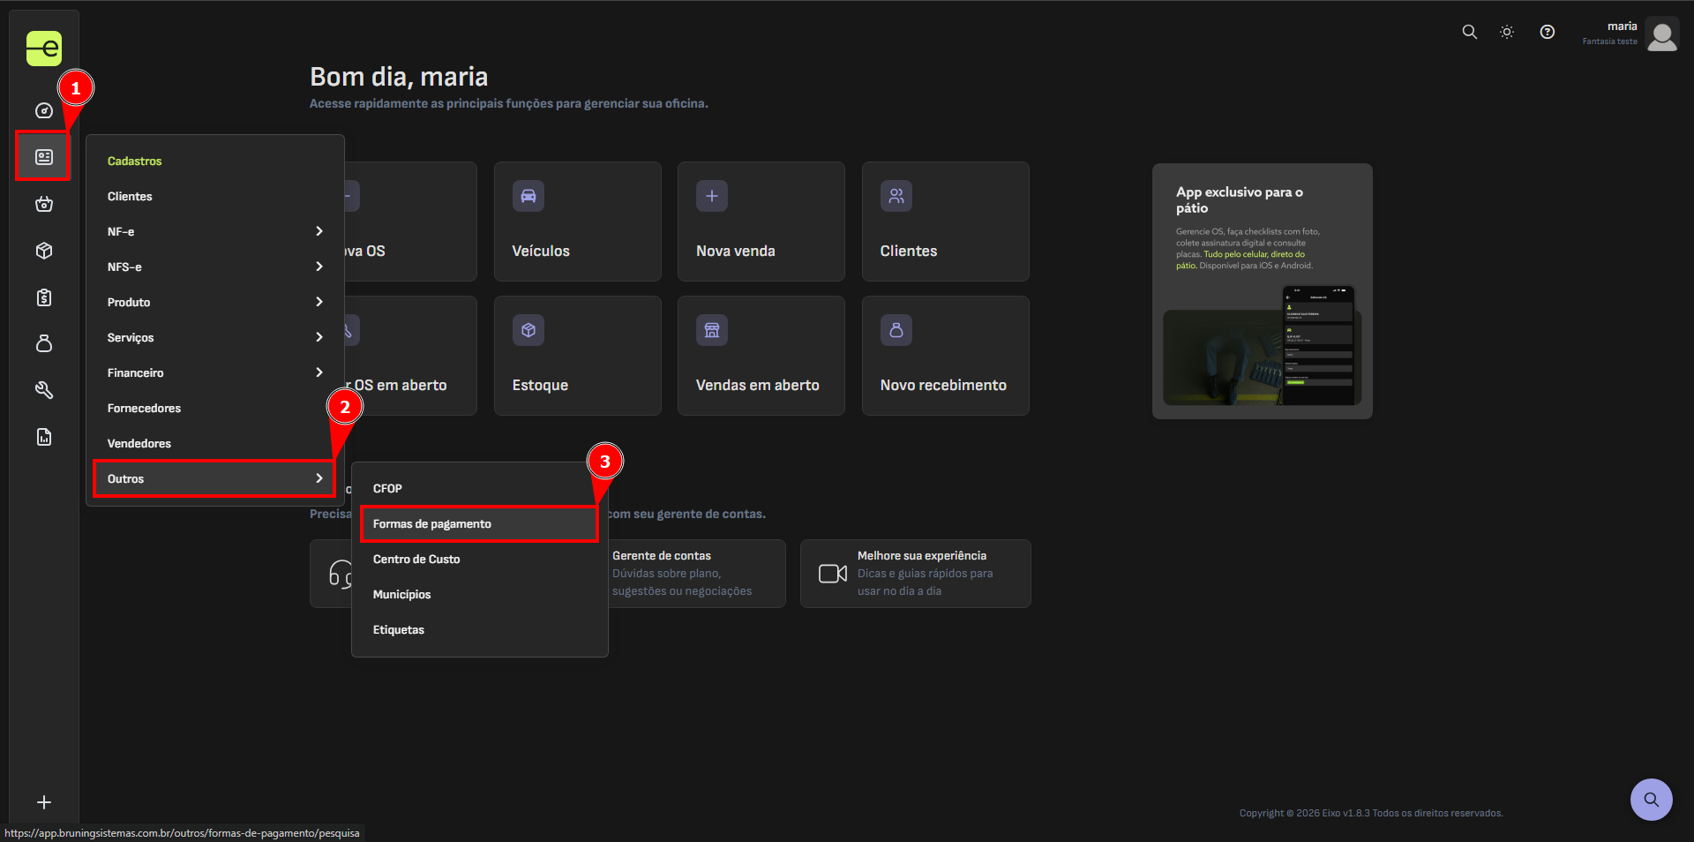The image size is (1694, 842).
Task: Expand the Produto submenu
Action: tap(215, 302)
